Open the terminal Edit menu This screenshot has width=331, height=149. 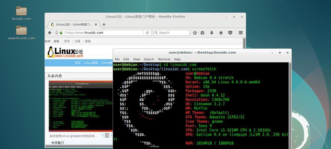(126, 59)
